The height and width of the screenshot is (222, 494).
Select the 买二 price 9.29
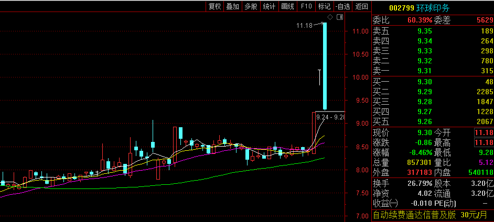tap(425, 92)
